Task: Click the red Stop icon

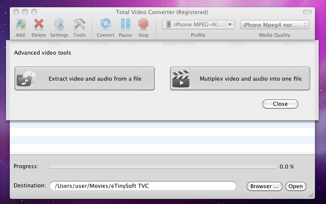Action: coord(143,24)
